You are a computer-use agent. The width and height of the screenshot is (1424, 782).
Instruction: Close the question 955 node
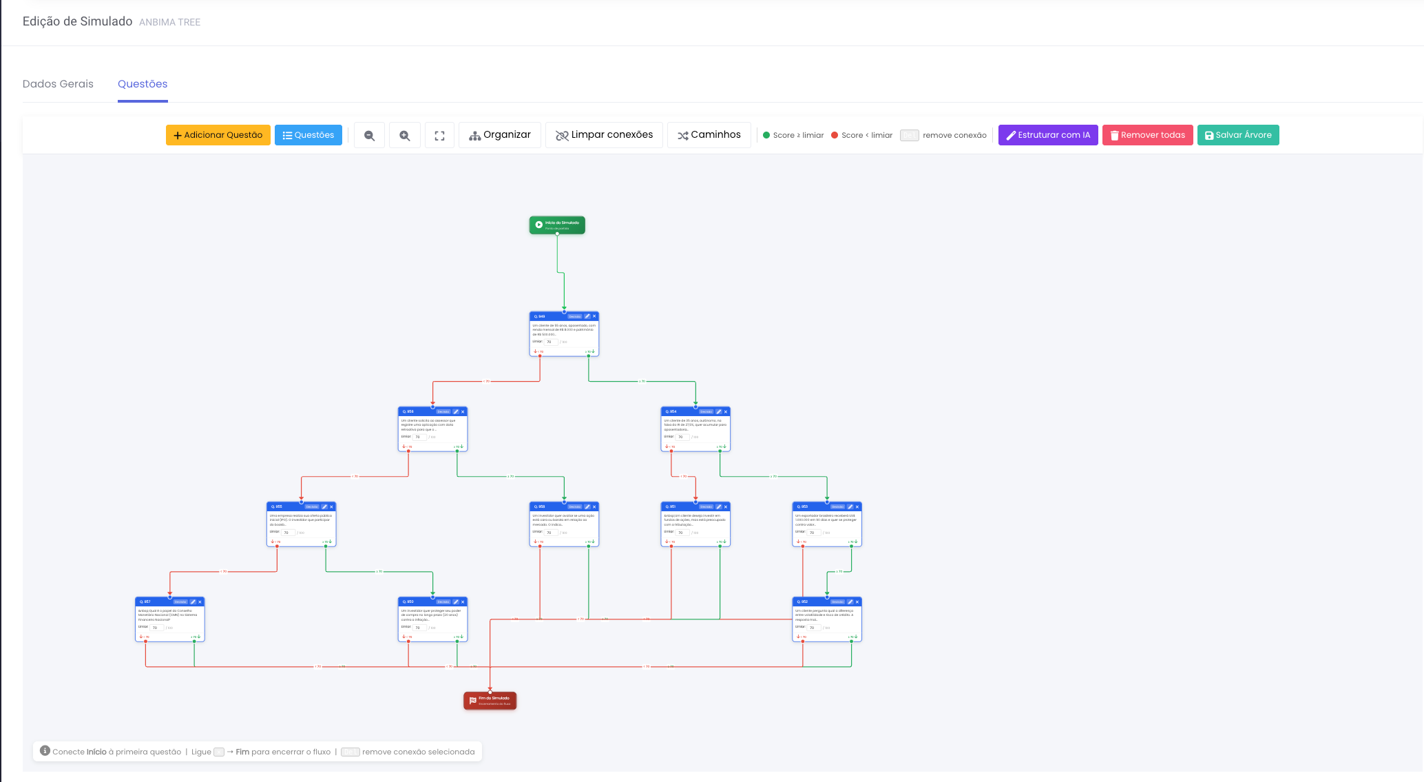331,506
